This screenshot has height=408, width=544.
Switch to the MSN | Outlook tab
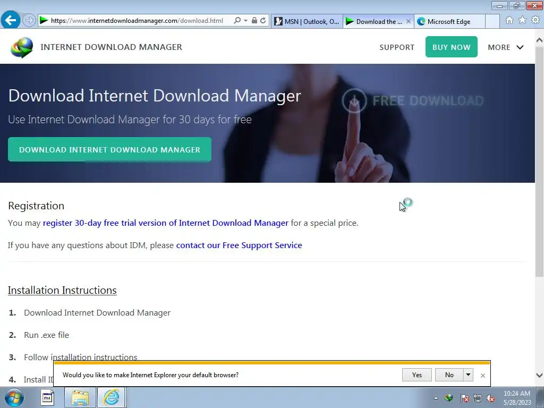[x=307, y=21]
